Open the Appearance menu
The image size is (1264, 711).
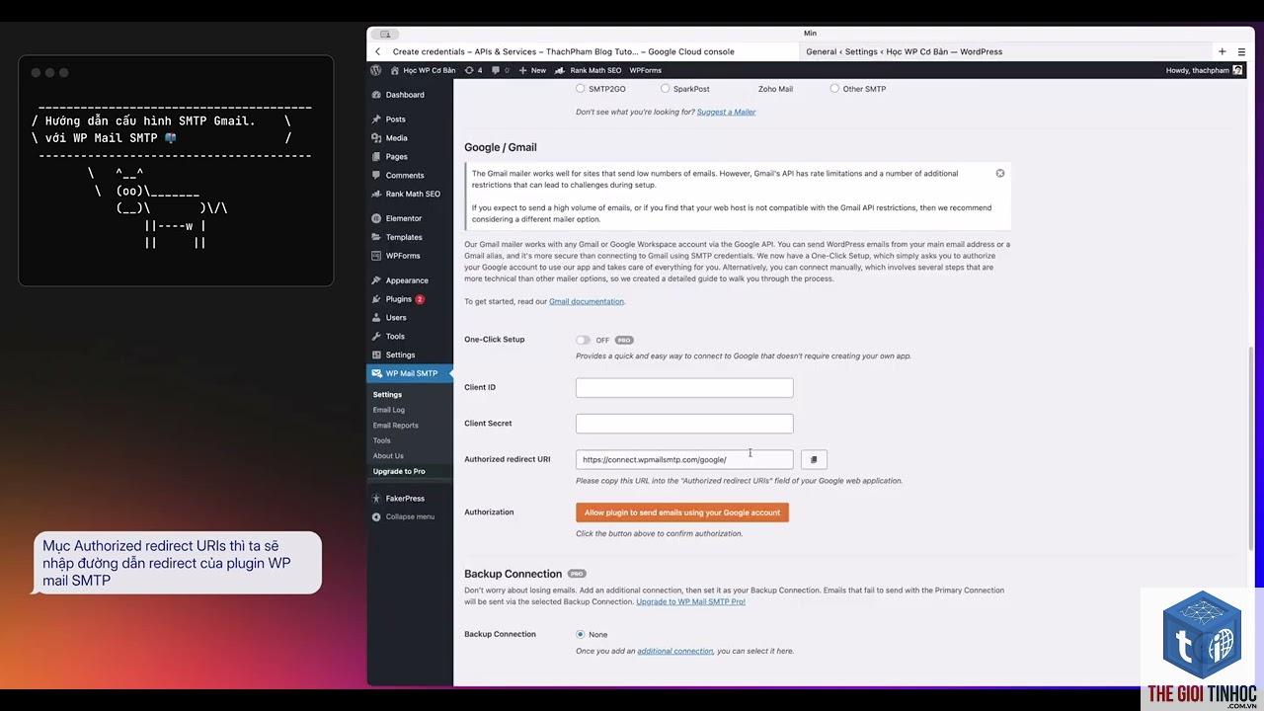407,280
